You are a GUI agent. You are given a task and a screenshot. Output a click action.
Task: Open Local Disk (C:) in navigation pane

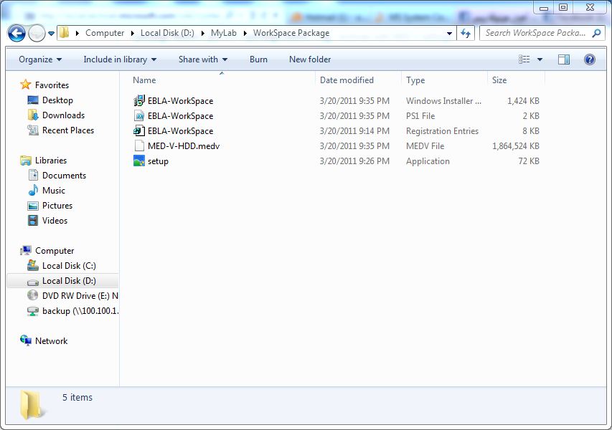click(x=68, y=266)
